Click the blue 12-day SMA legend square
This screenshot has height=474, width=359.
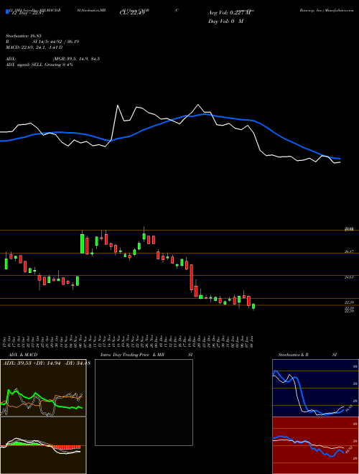click(8, 12)
